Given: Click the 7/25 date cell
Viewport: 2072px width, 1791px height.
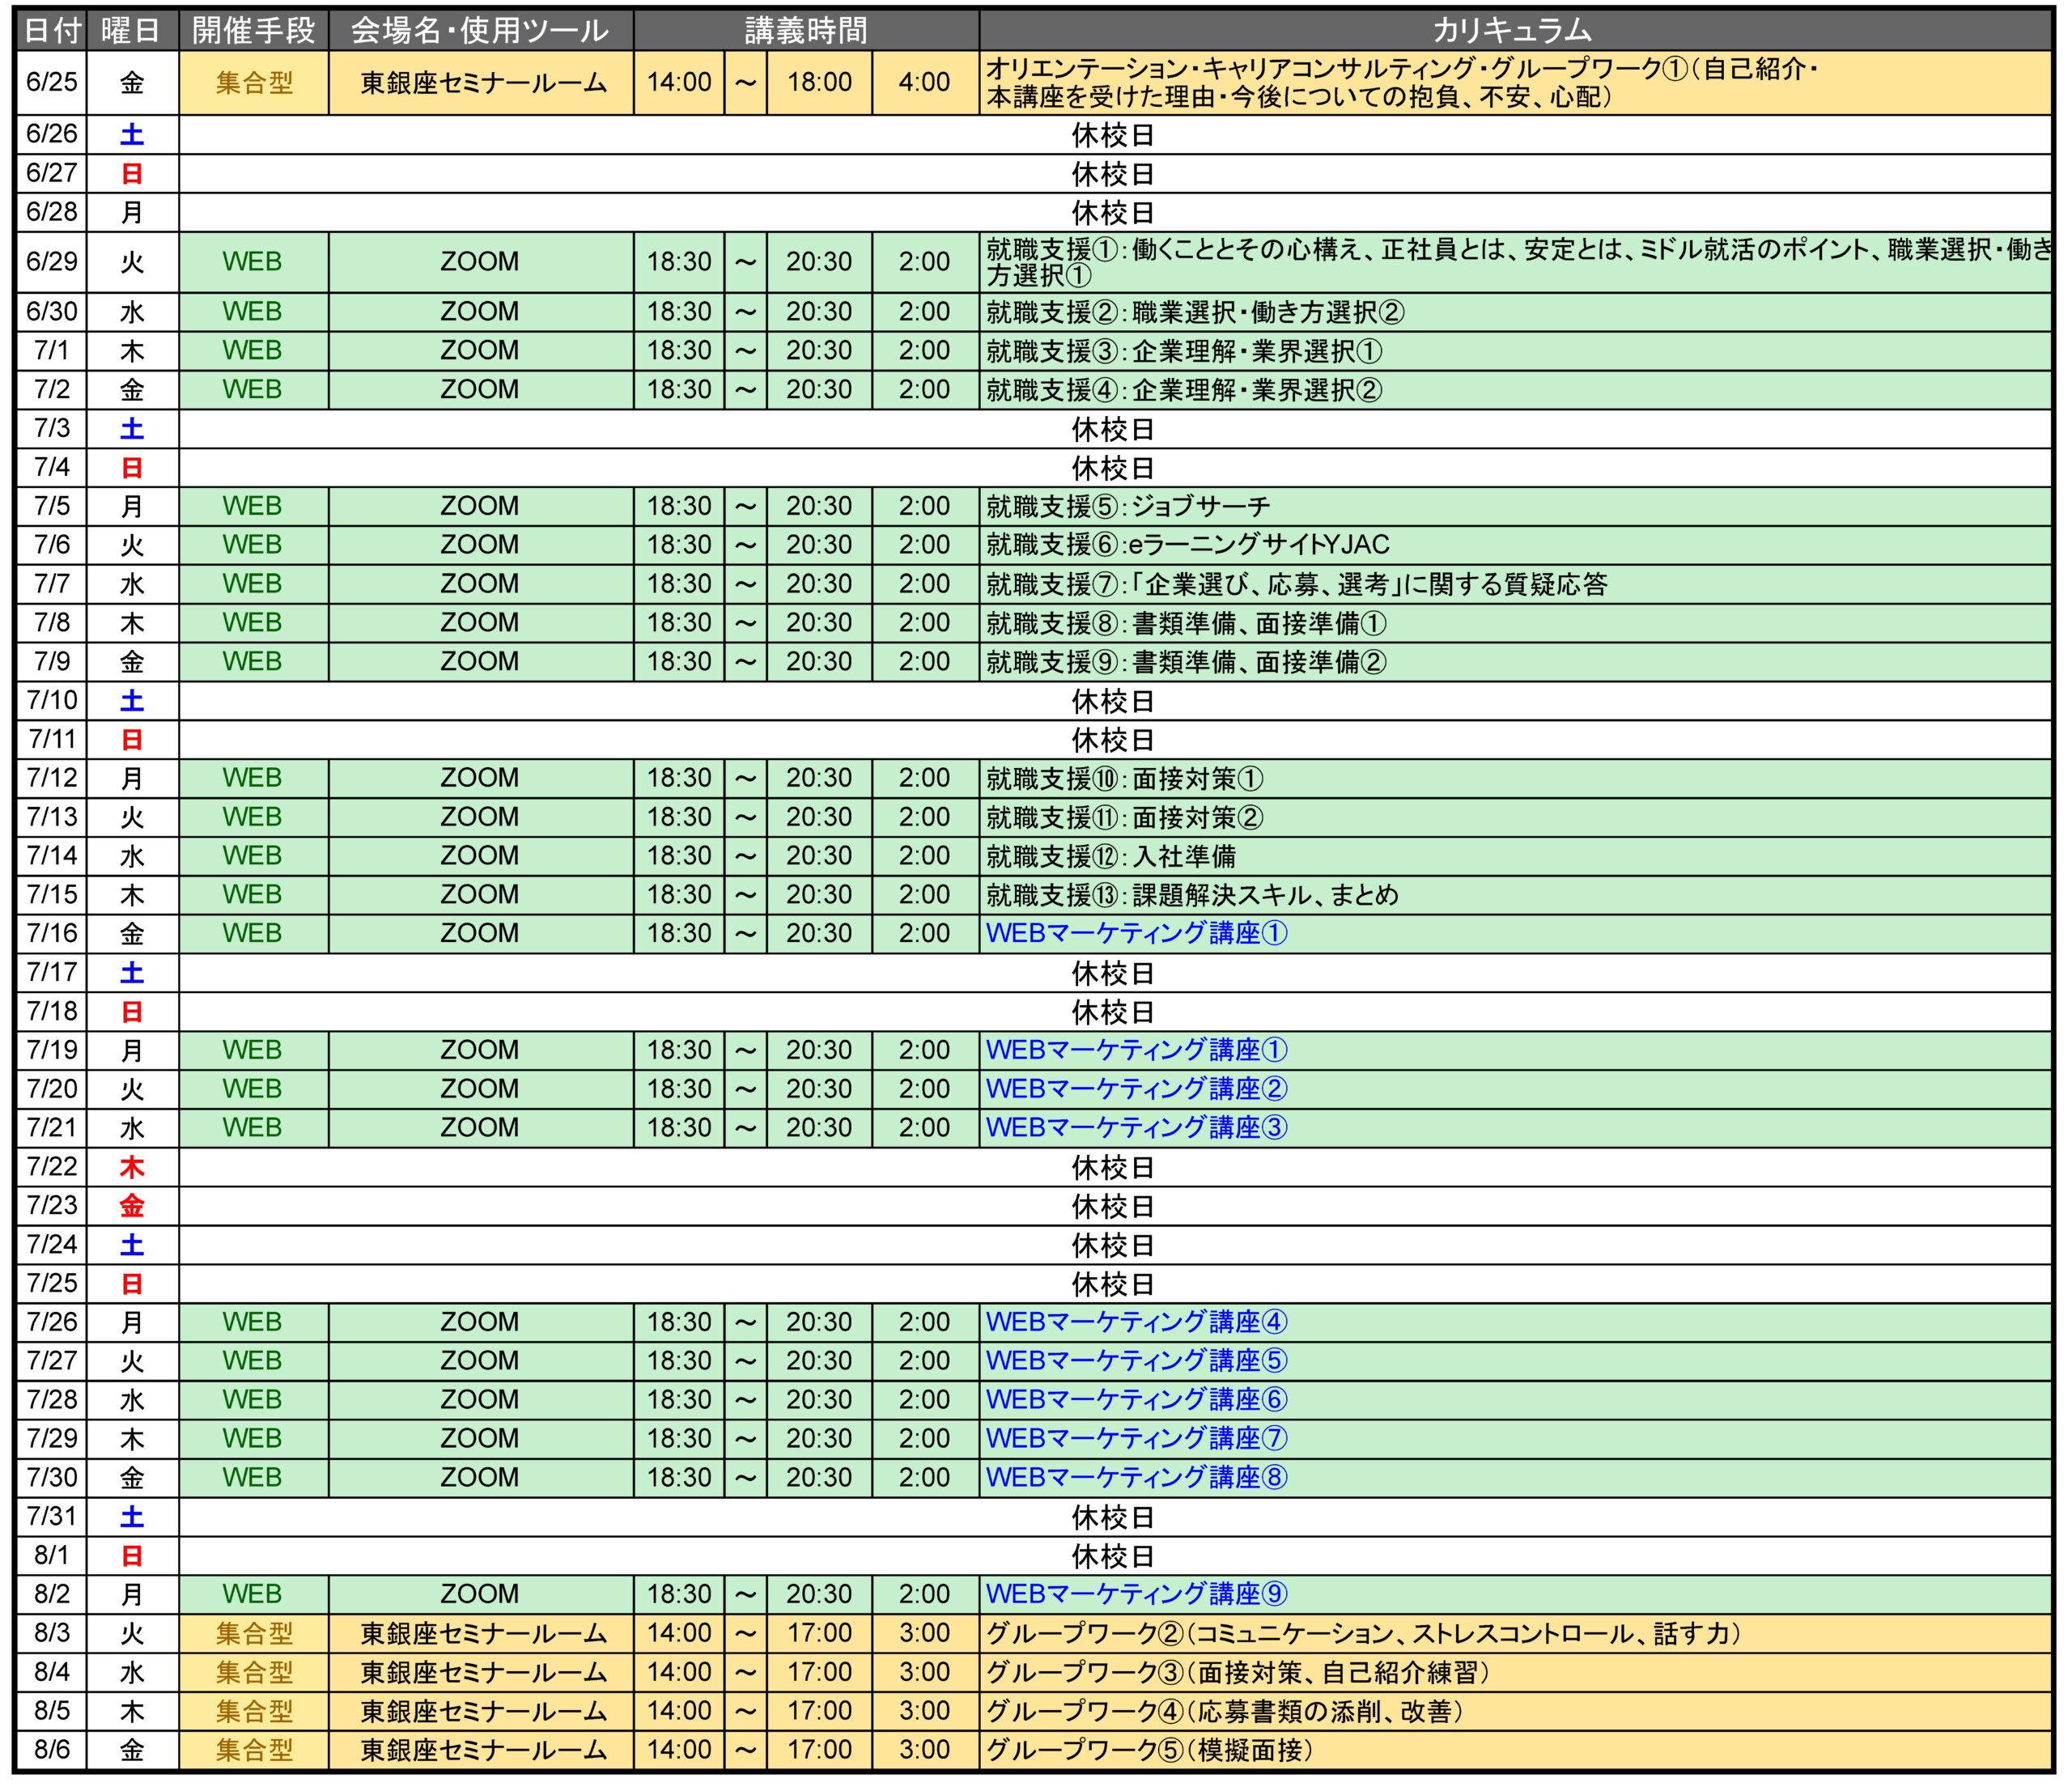Looking at the screenshot, I should (x=52, y=1284).
